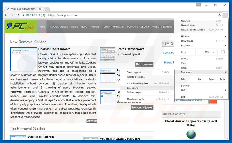Open a new tab with the tab strip button
The width and height of the screenshot is (232, 143).
(x=47, y=9)
